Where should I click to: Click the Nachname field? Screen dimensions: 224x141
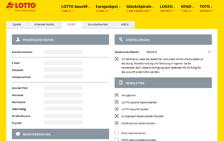(x=63, y=102)
